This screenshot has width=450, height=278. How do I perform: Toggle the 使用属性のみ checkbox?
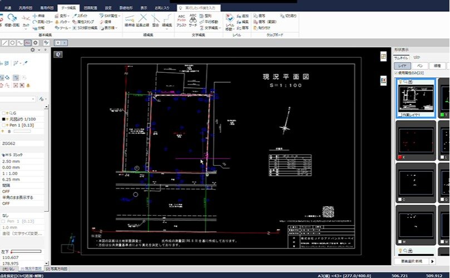pyautogui.click(x=396, y=72)
